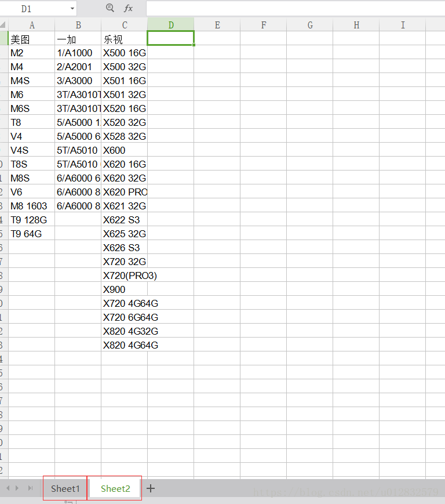Screen dimensions: 445x504
Task: Click cell with text X625 32G
Action: point(124,233)
